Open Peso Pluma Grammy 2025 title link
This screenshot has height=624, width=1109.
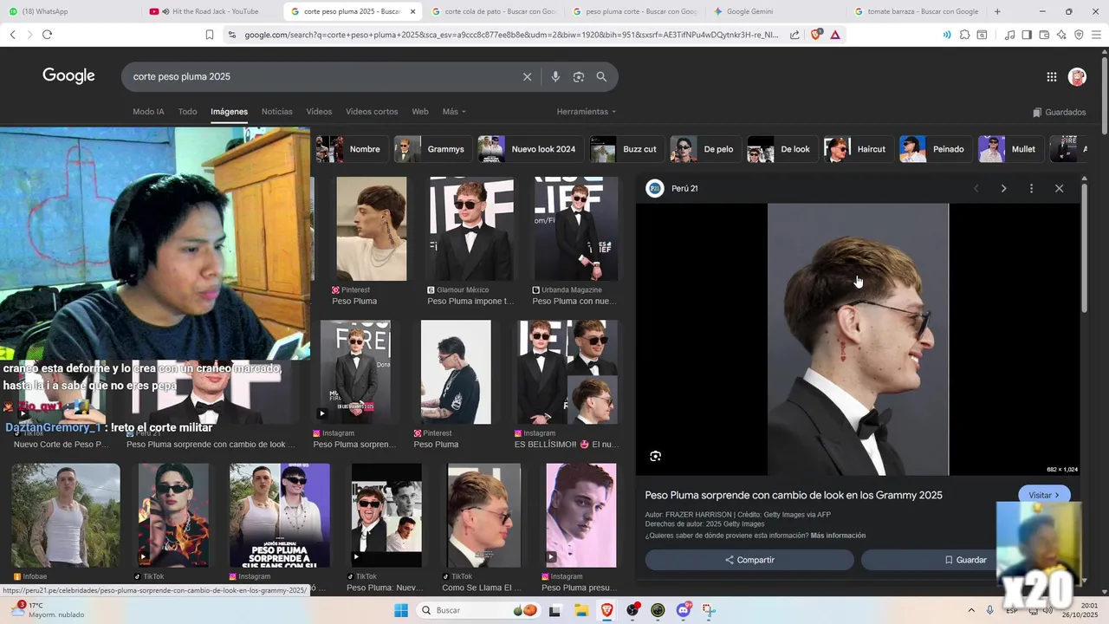[794, 495]
